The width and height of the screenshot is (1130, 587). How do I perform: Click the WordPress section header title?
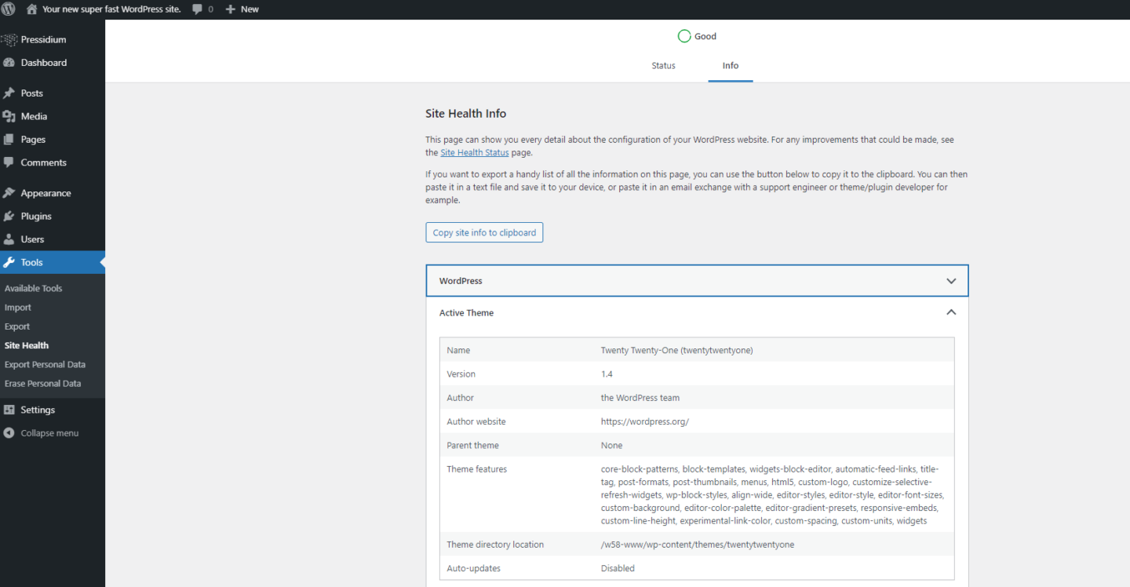click(461, 281)
